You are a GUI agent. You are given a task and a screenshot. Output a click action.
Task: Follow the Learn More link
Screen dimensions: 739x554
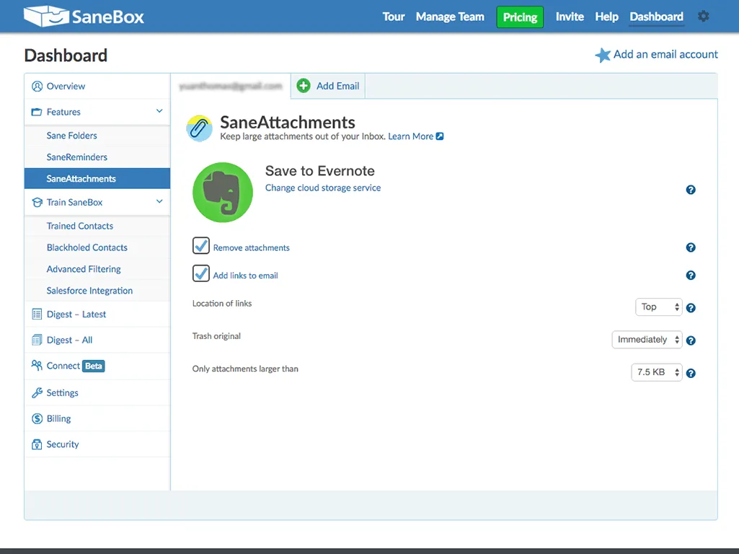tap(410, 136)
